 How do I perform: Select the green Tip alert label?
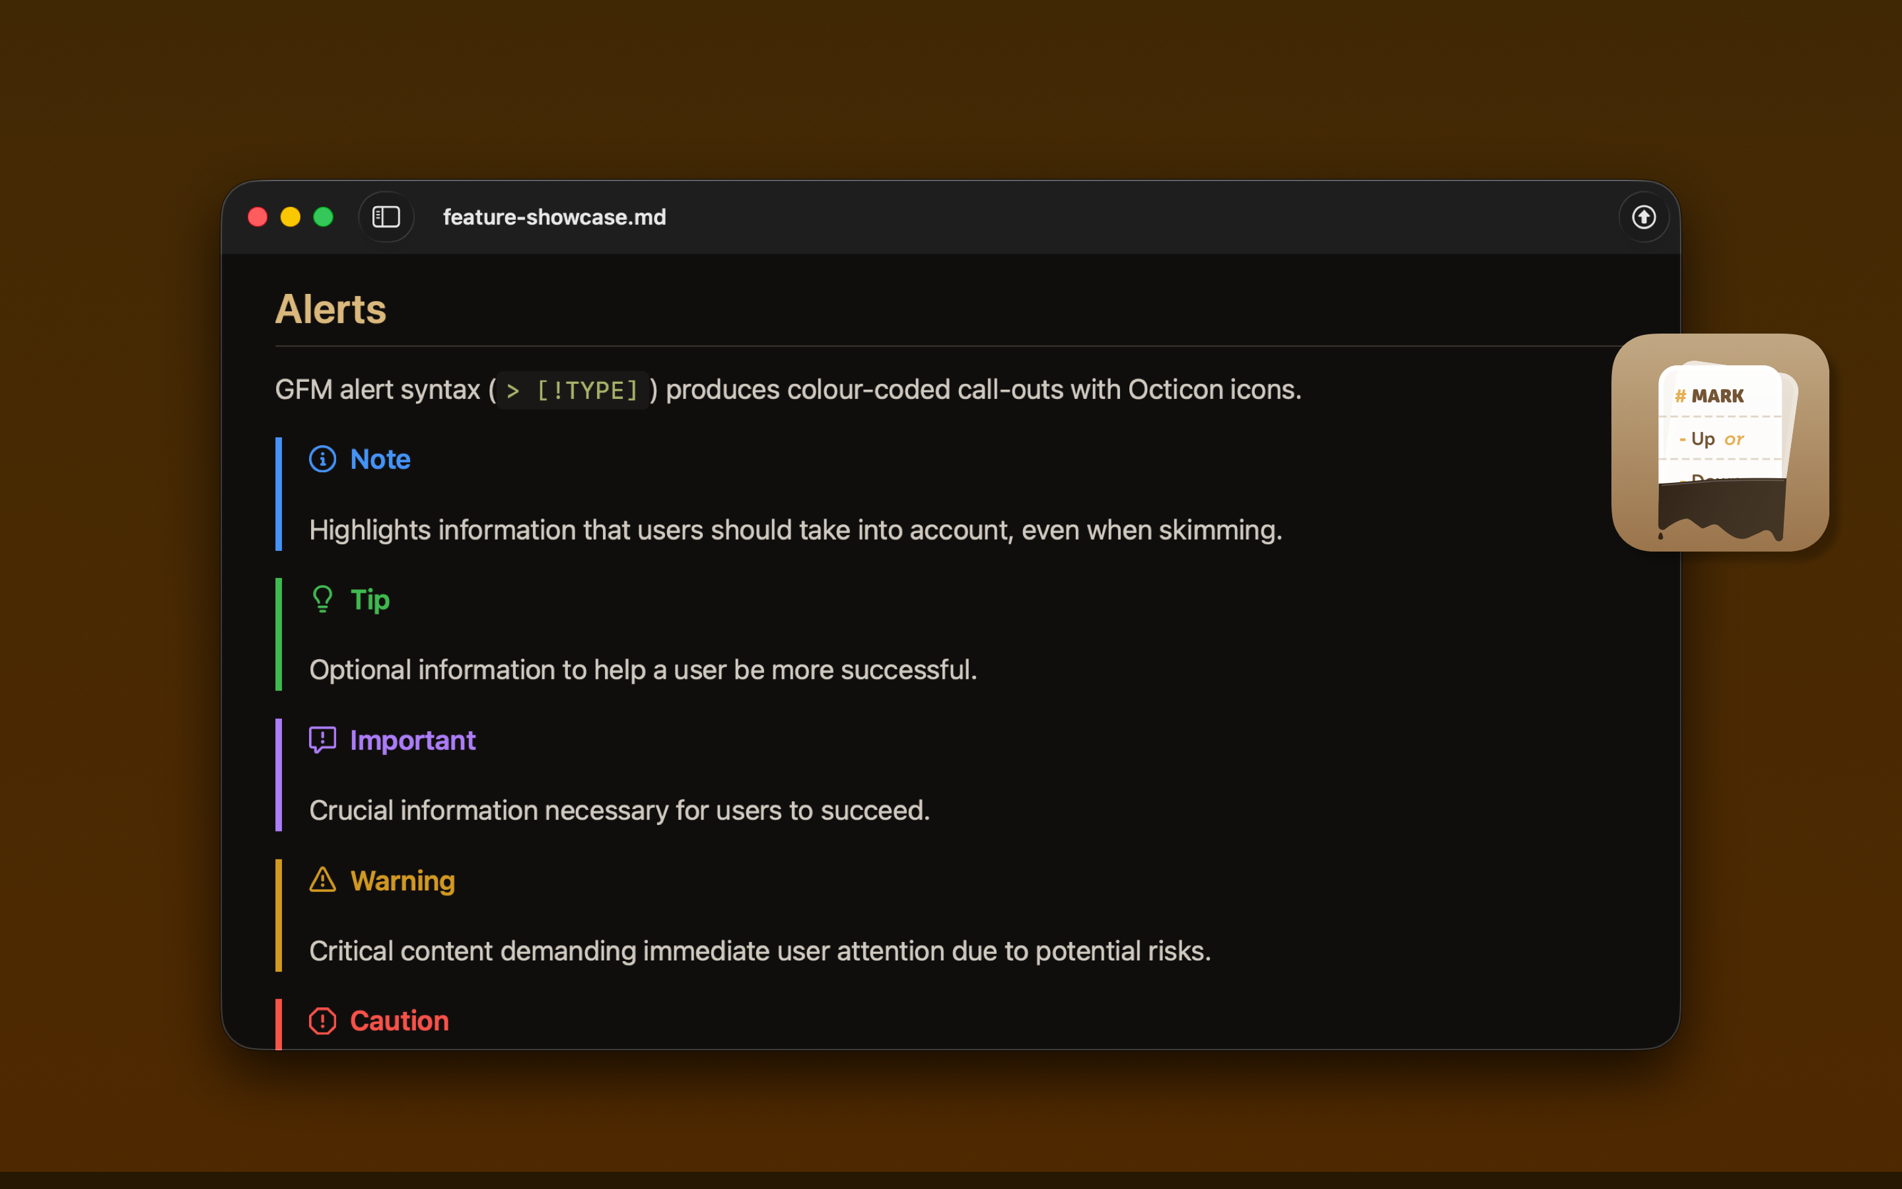pos(369,599)
